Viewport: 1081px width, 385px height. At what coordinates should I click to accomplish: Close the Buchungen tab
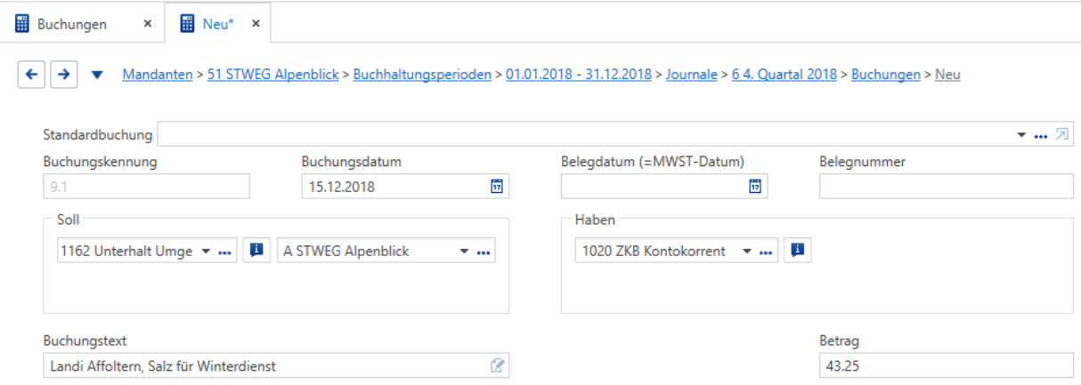(147, 25)
